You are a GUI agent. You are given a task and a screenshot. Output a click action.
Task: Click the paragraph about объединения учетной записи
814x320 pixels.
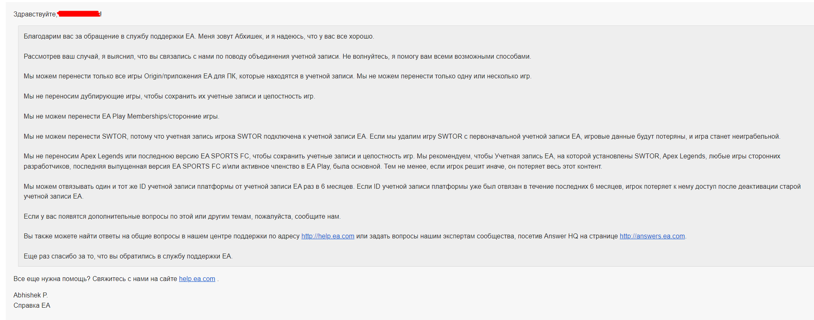pyautogui.click(x=277, y=57)
